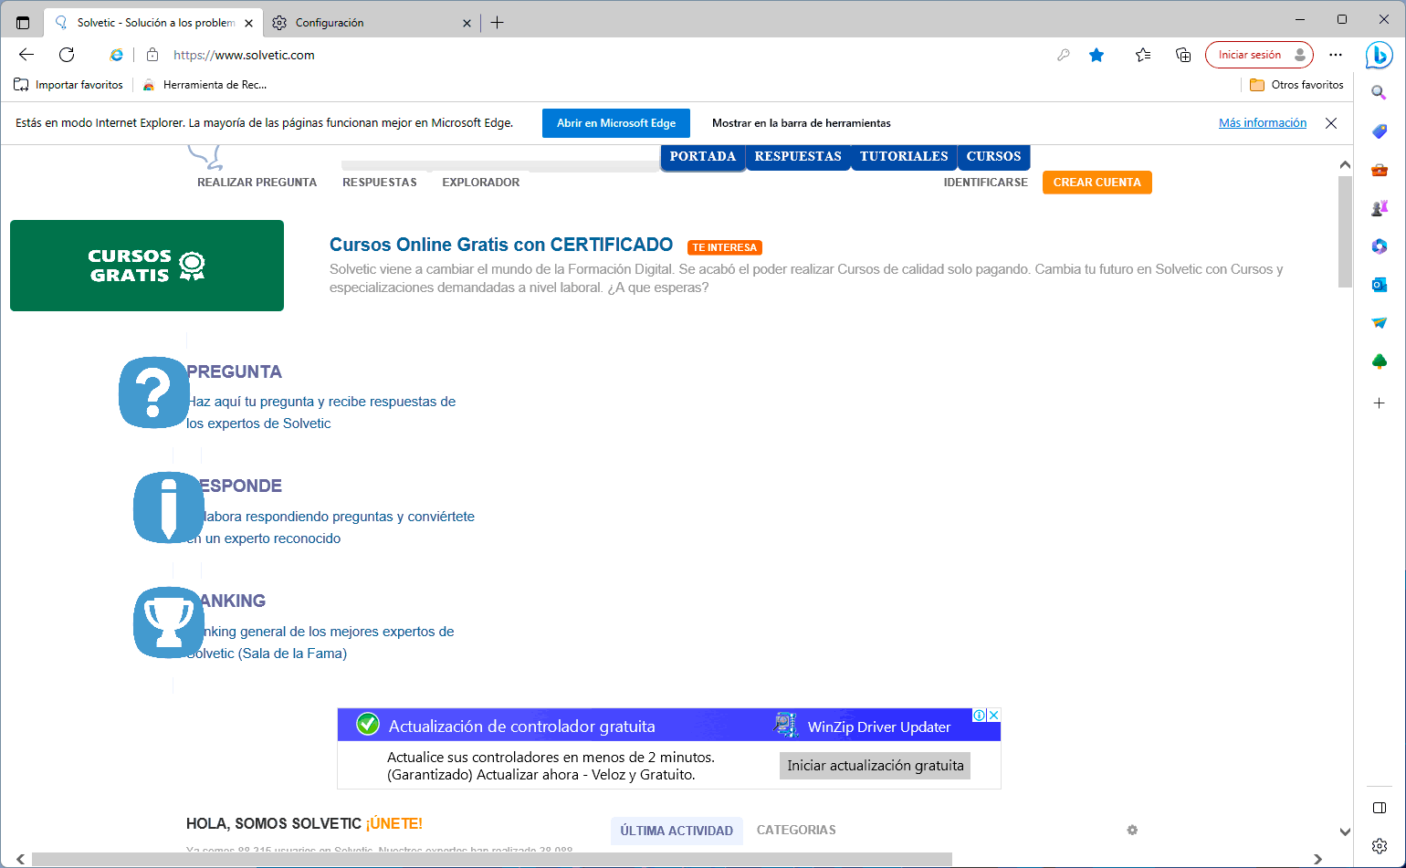
Task: Switch to ÚLTIMA ACTIVIDAD tab
Action: pyautogui.click(x=677, y=831)
